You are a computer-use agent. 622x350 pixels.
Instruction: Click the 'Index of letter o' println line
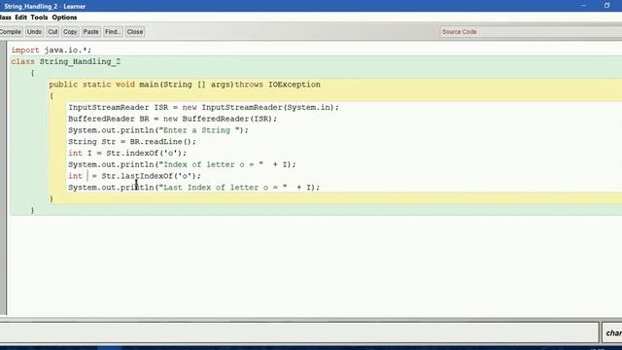tap(182, 164)
